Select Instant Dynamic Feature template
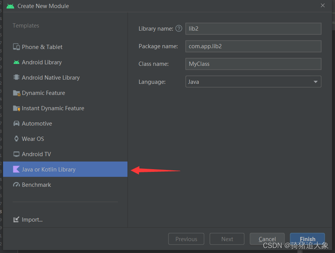The height and width of the screenshot is (253, 335). point(65,108)
